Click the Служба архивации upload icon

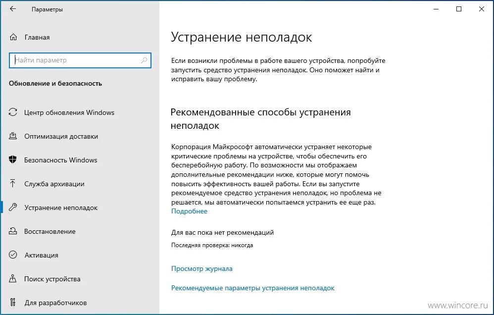pos(12,184)
